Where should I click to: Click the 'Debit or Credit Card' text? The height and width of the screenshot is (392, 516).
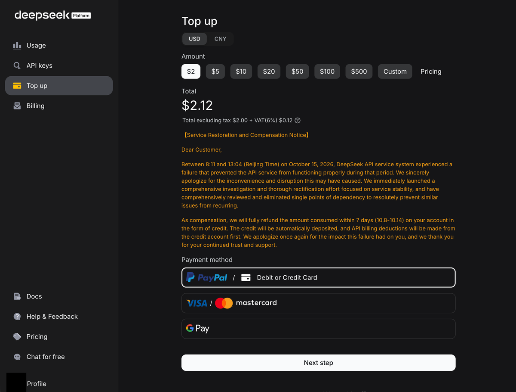(x=287, y=278)
